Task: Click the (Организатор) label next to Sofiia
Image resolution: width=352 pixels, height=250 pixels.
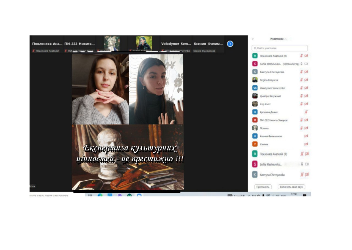Action: pos(291,64)
